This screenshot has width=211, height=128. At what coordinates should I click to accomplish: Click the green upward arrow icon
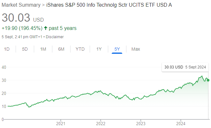tap(46, 28)
